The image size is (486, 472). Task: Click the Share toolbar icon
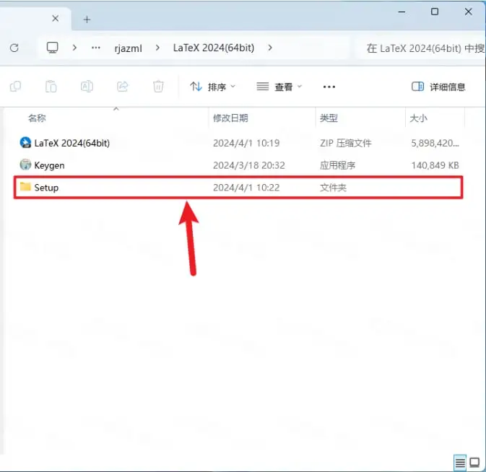coord(123,87)
